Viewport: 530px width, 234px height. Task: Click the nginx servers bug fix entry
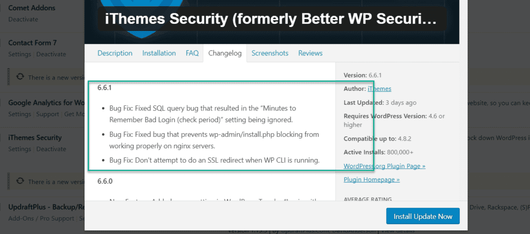214,141
